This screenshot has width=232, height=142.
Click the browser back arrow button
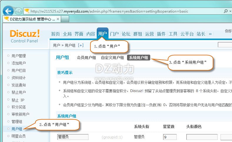[8, 11]
